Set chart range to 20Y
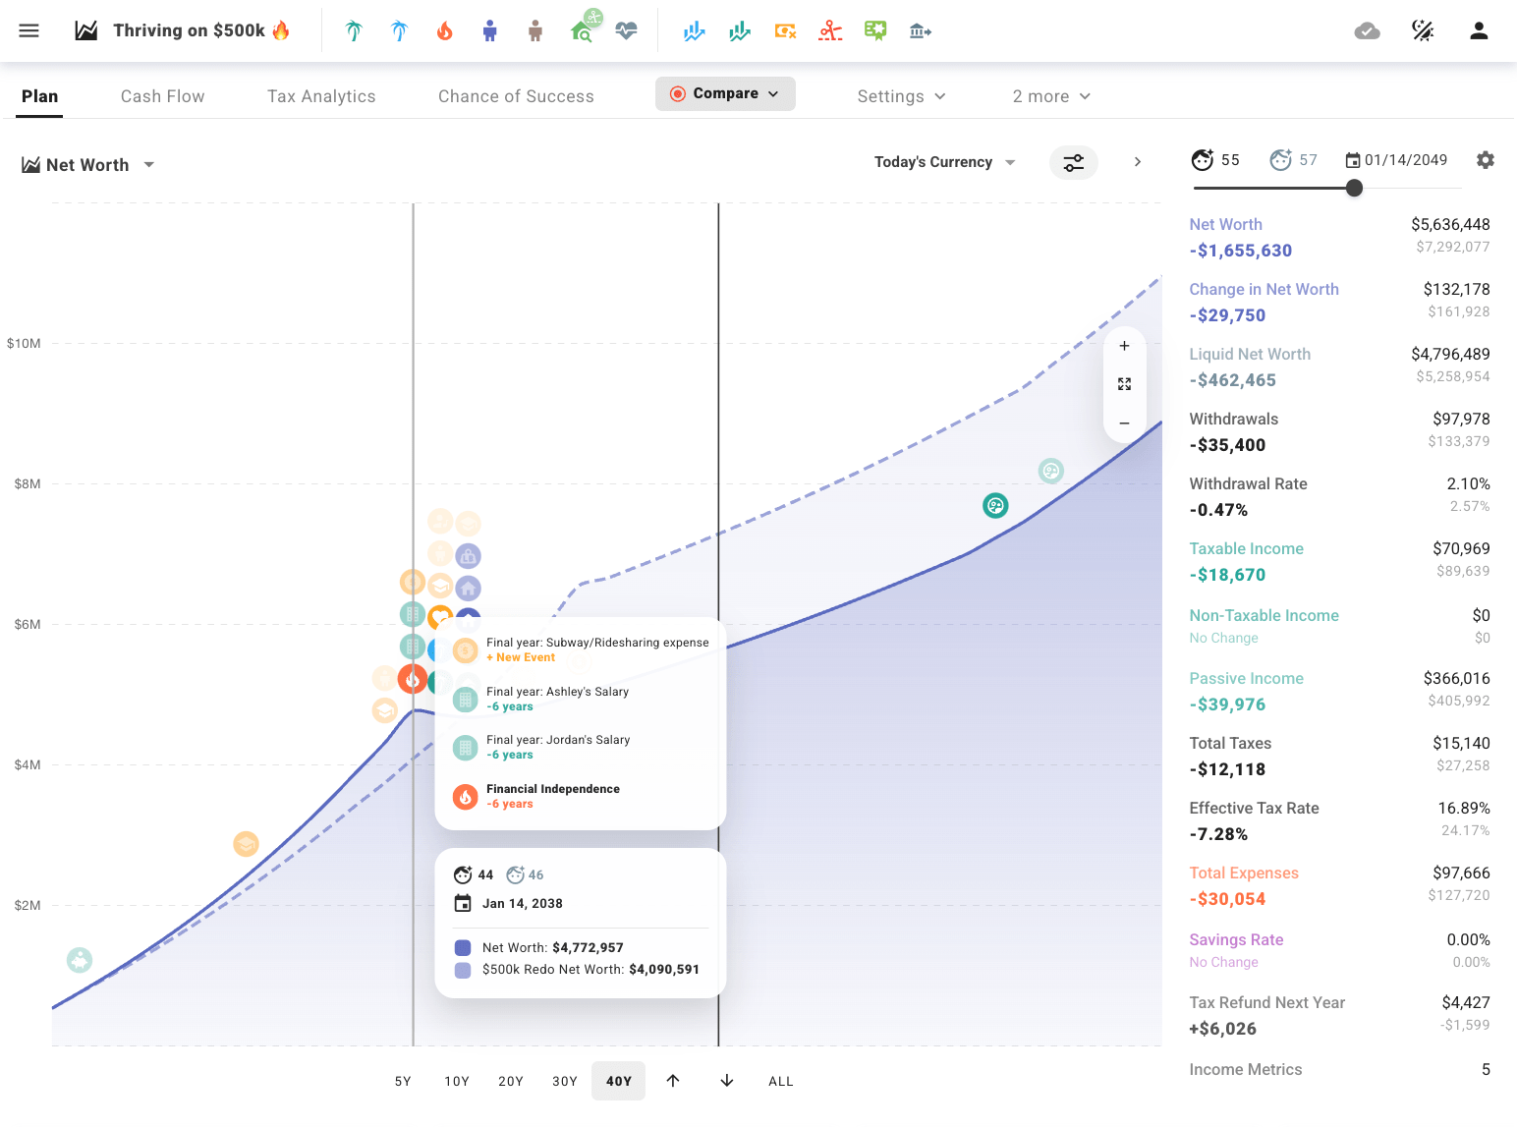 tap(511, 1081)
